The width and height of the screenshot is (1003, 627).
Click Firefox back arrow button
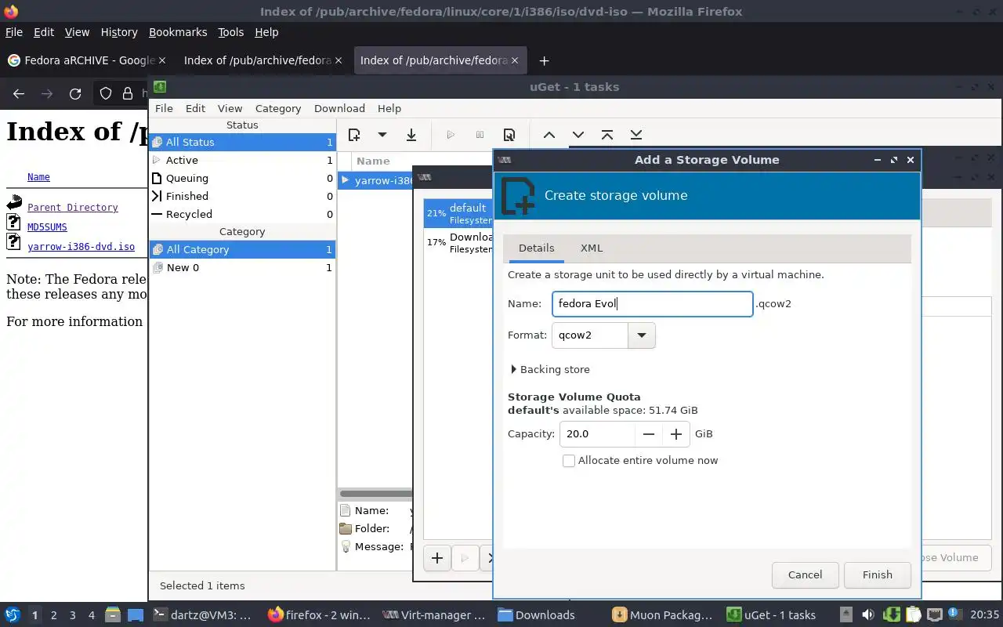coord(19,94)
